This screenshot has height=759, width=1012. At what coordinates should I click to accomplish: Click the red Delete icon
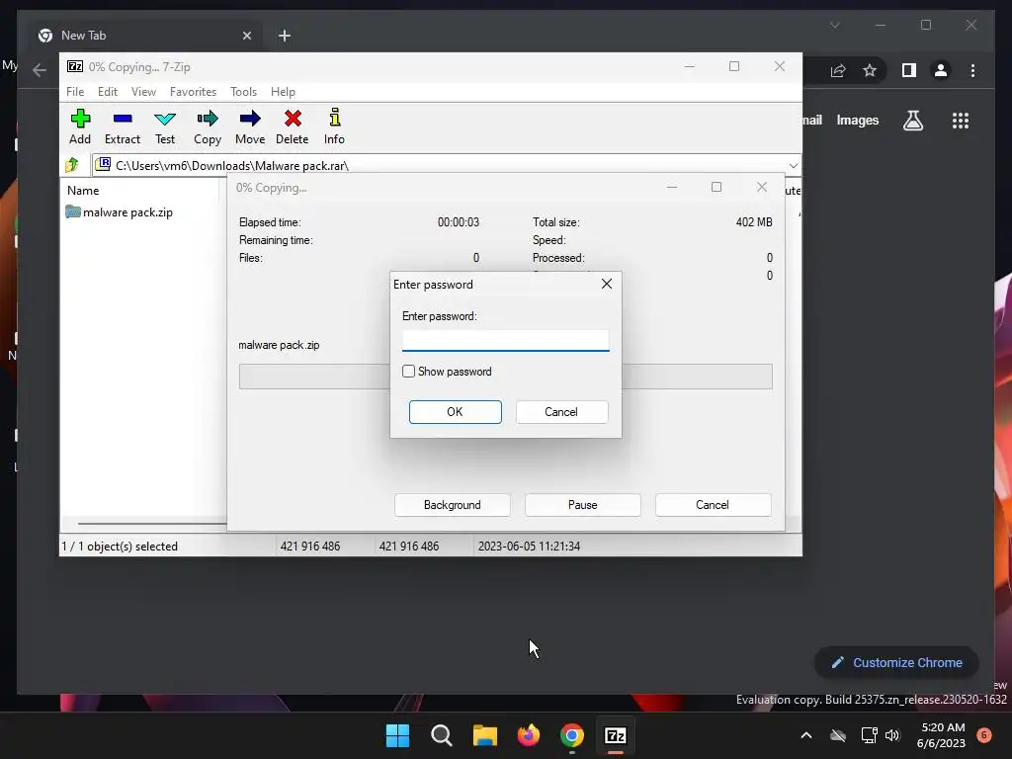pyautogui.click(x=293, y=119)
